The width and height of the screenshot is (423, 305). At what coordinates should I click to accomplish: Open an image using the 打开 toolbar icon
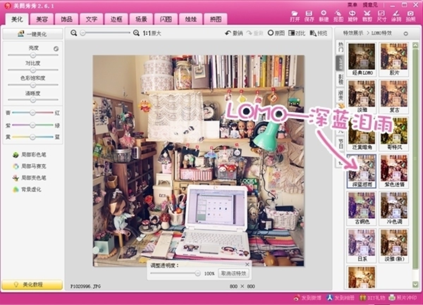click(295, 15)
